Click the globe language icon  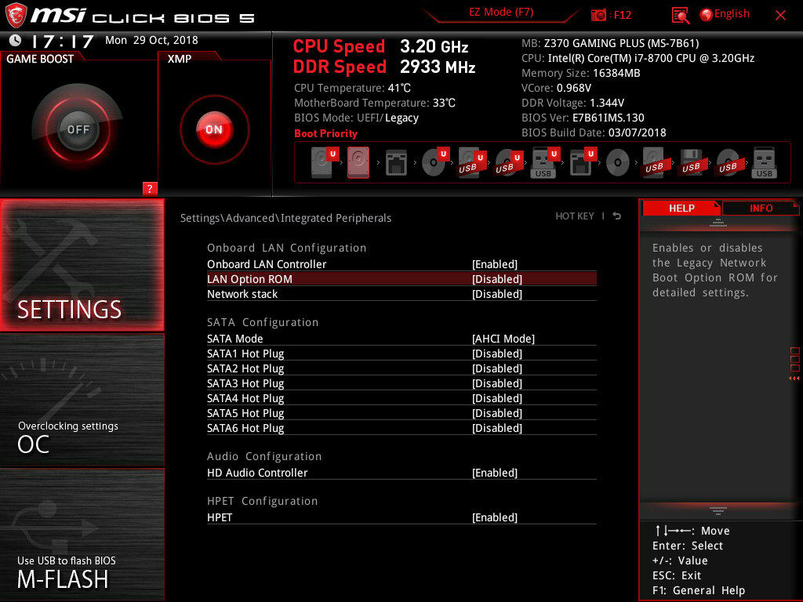point(706,15)
